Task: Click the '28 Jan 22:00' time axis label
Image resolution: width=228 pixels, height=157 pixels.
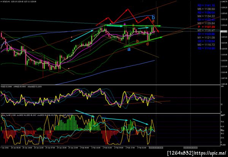Action: pos(39,148)
